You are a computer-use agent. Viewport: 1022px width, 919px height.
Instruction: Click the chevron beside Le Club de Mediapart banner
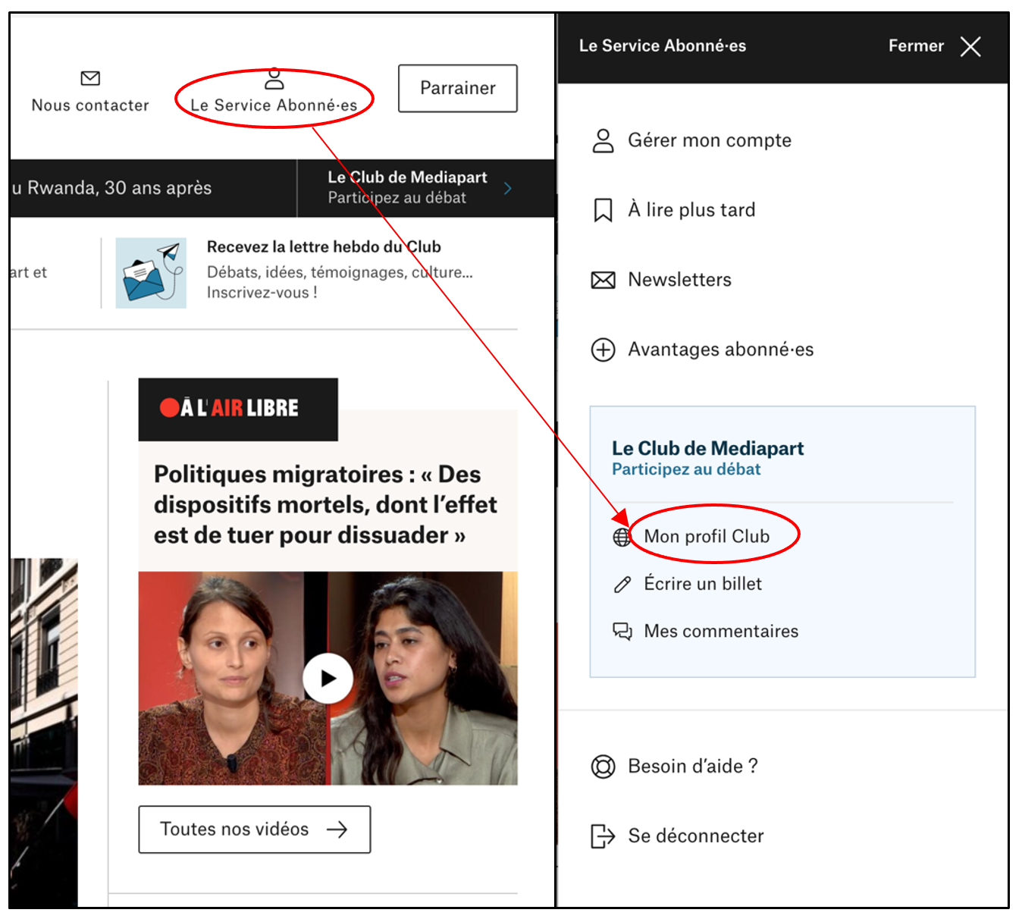(508, 188)
